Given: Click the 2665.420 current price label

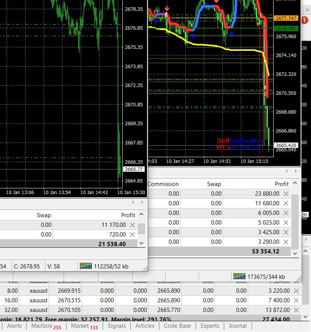Looking at the screenshot, I should coord(286,145).
